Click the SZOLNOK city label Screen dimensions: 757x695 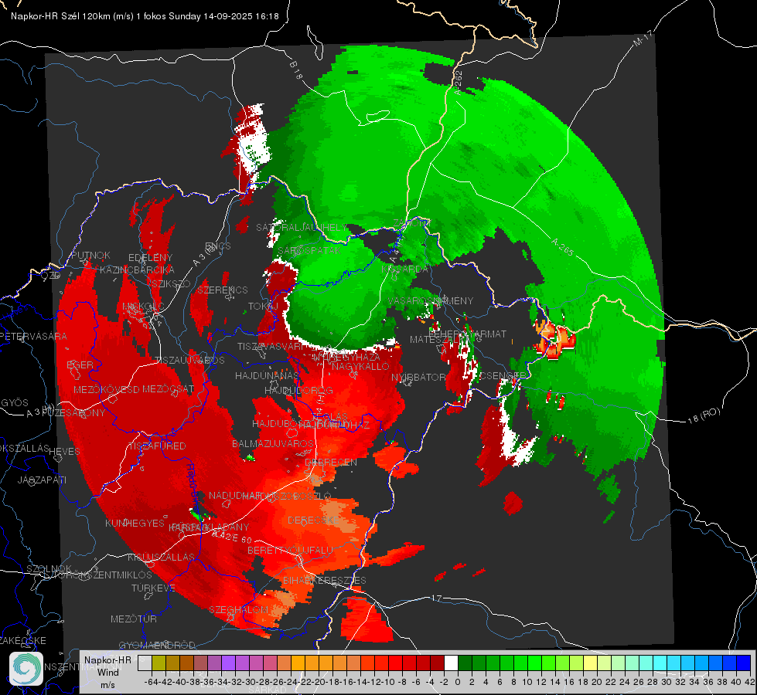click(x=49, y=568)
